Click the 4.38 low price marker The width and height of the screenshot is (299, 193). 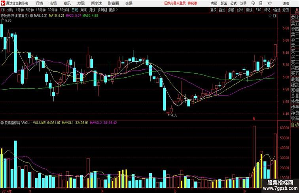point(174,115)
